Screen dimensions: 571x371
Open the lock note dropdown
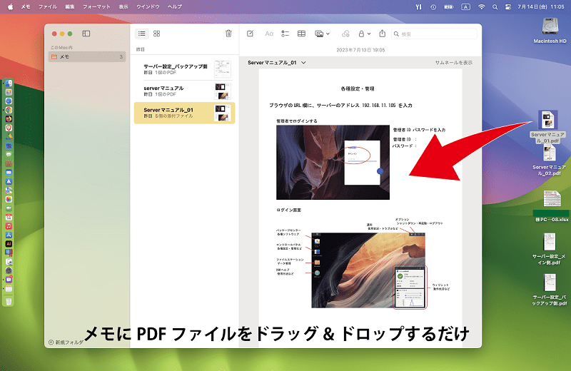364,34
